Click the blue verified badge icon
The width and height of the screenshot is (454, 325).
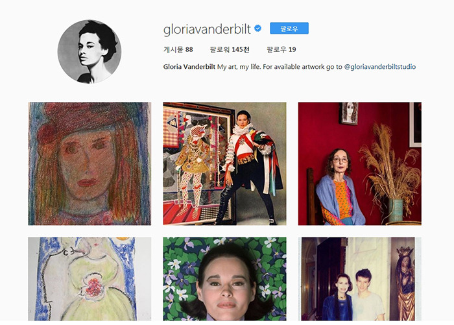(257, 28)
